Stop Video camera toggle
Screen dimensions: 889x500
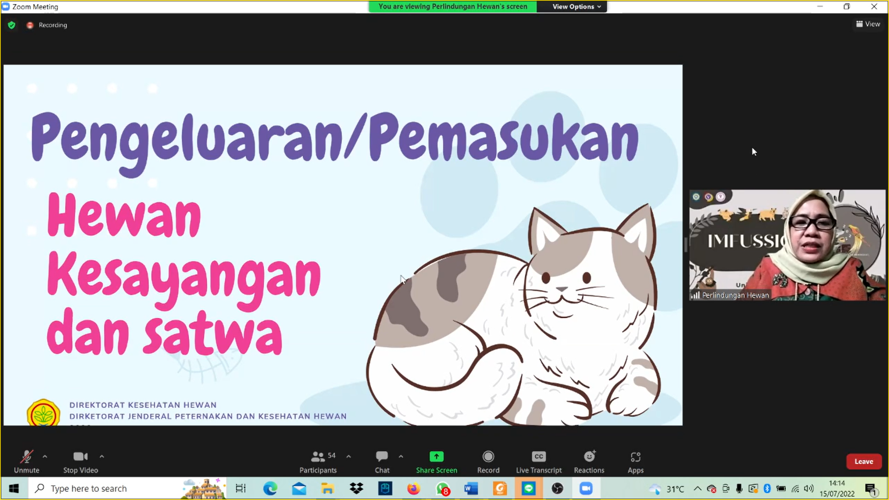point(81,462)
